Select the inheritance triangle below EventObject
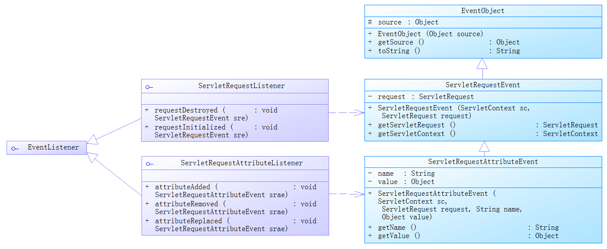 click(482, 64)
